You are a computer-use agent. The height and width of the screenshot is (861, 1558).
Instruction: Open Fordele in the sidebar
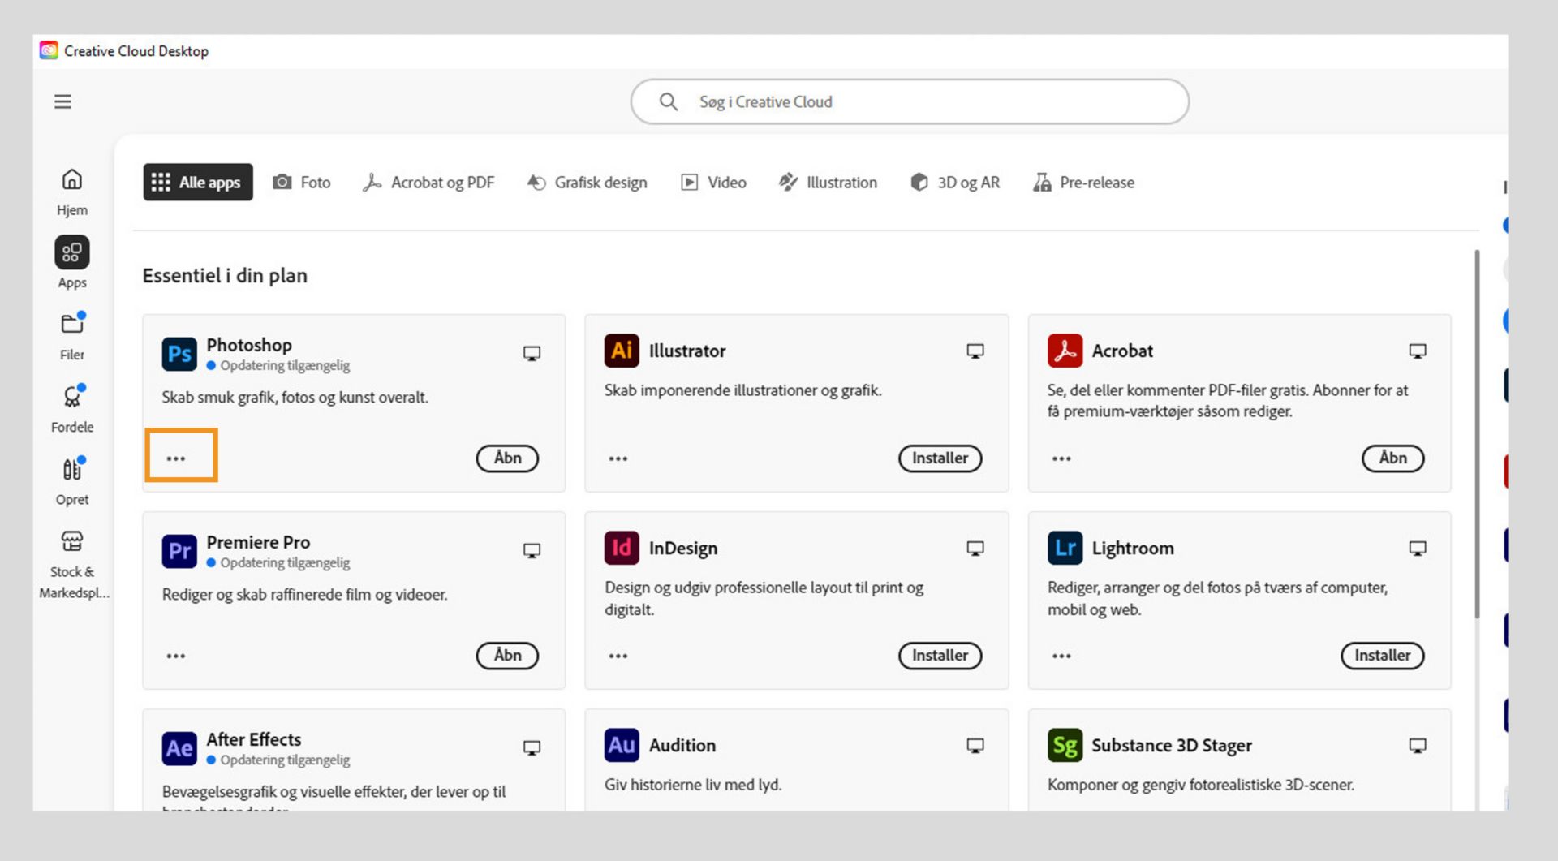(72, 407)
